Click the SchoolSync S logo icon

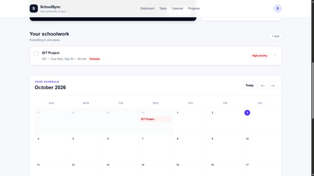(34, 9)
